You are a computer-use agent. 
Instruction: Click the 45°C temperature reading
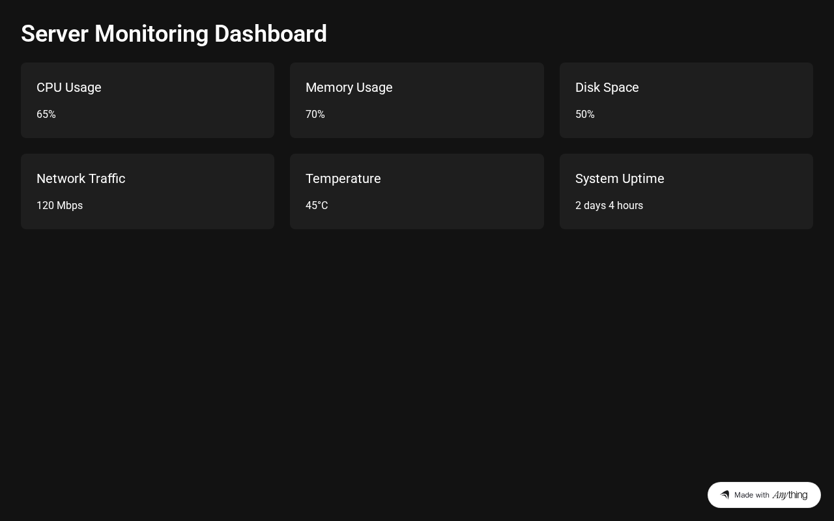coord(317,206)
